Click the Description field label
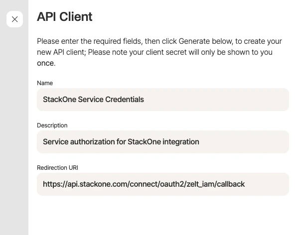Image resolution: width=297 pixels, height=235 pixels. [x=52, y=125]
